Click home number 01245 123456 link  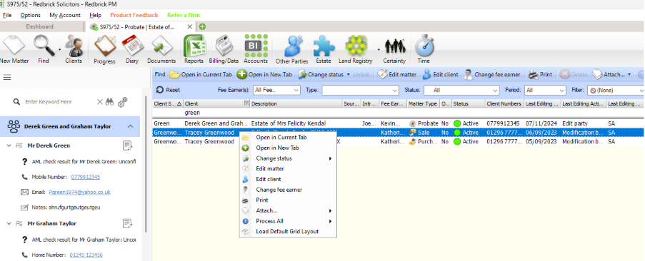(86, 255)
